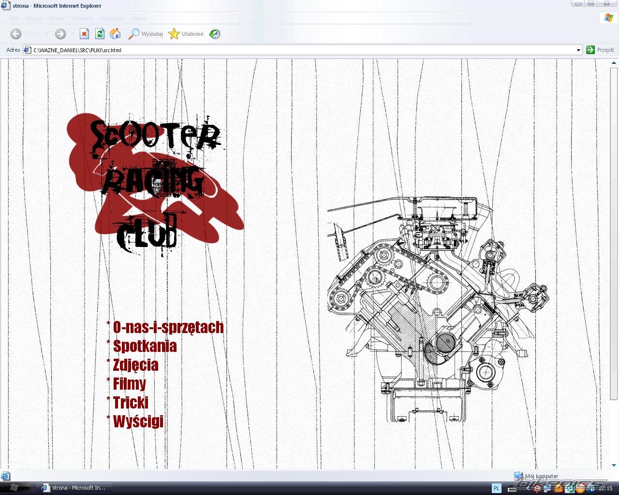Viewport: 619px width, 495px height.
Task: Stop page loading with the red X icon
Action: pos(84,34)
